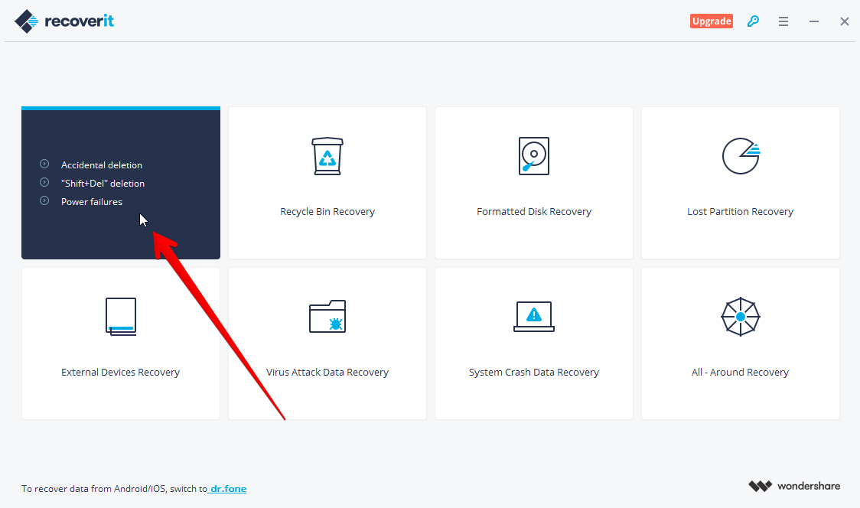Click the Power failures entry
The height and width of the screenshot is (508, 860).
[92, 201]
